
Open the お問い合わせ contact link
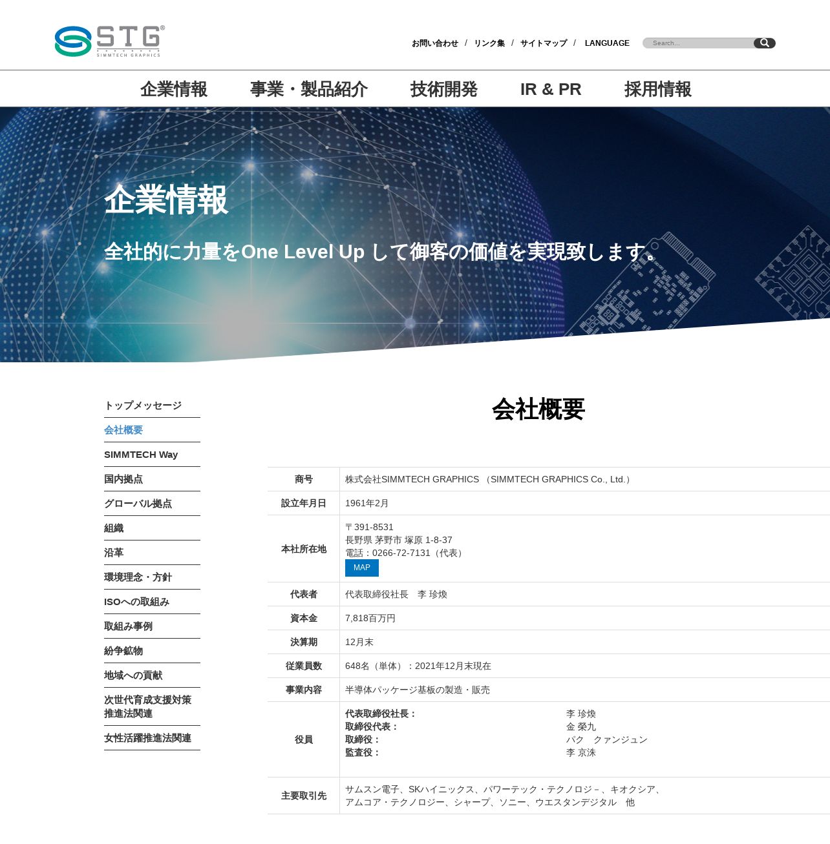435,43
